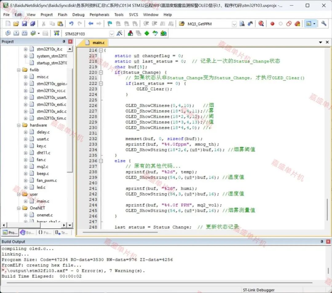This screenshot has height=293, width=332.
Task: Click the Open file folder icon
Action: click(16, 24)
